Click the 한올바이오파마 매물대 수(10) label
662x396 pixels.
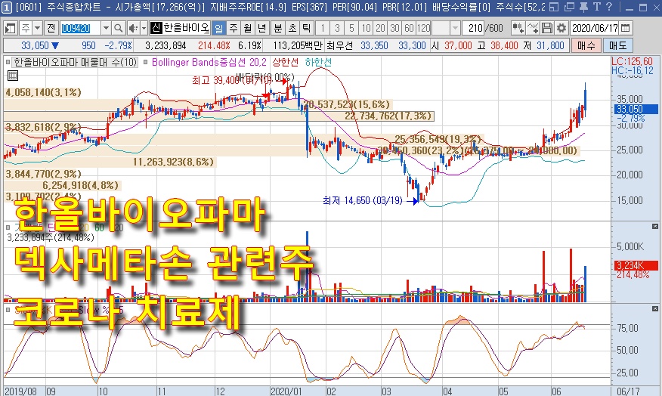click(x=76, y=63)
